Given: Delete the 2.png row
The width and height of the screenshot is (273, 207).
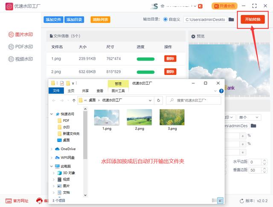Looking at the screenshot, I should click(x=170, y=72).
